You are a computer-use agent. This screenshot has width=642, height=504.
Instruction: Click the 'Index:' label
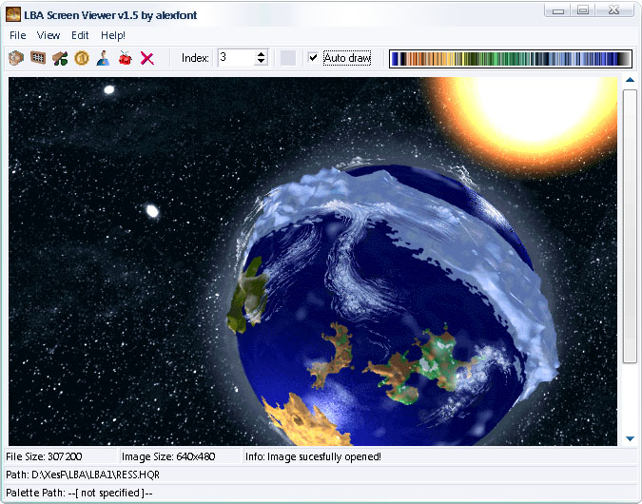(195, 58)
